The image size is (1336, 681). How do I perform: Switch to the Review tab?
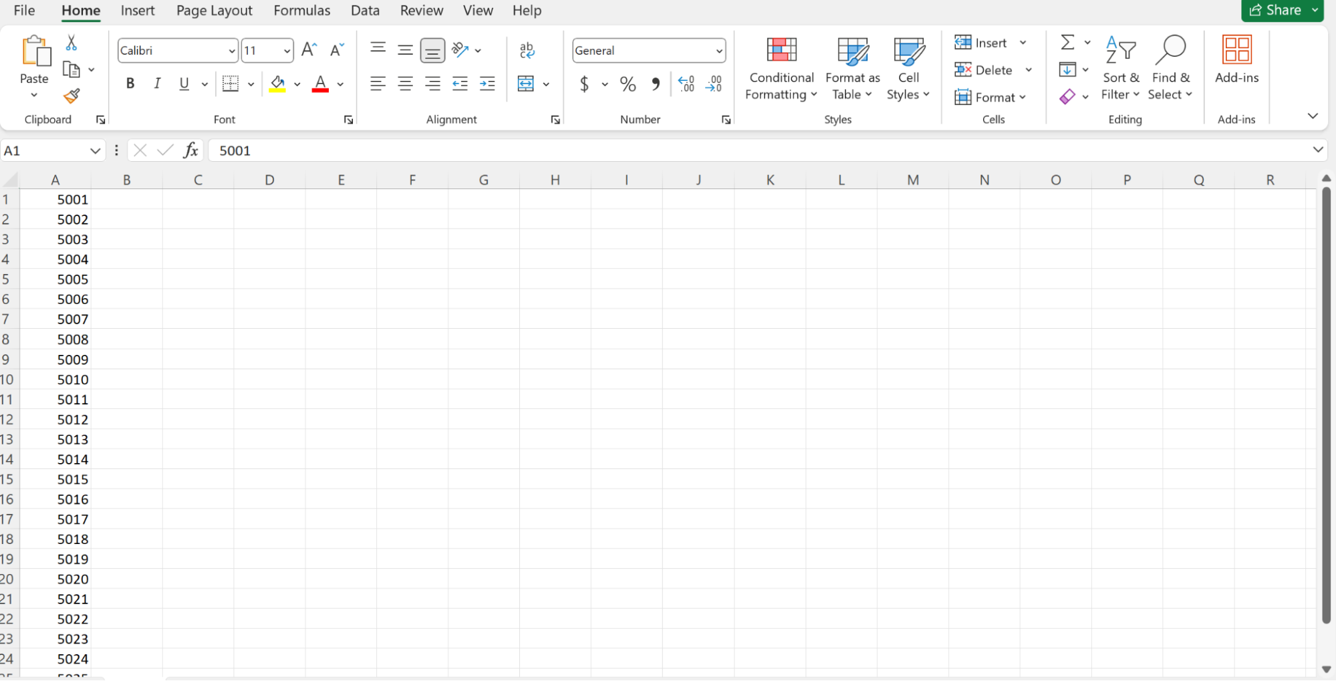pos(422,11)
